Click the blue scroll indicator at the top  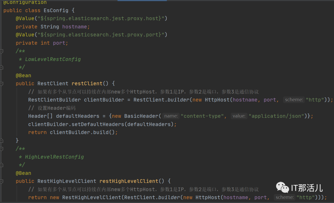[142, 1]
